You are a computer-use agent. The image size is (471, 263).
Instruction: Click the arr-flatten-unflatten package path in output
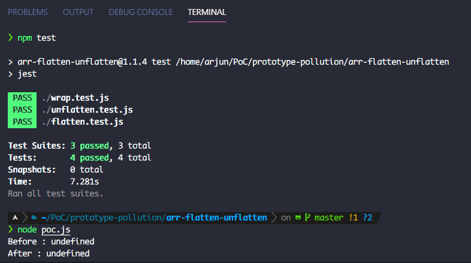[312, 62]
